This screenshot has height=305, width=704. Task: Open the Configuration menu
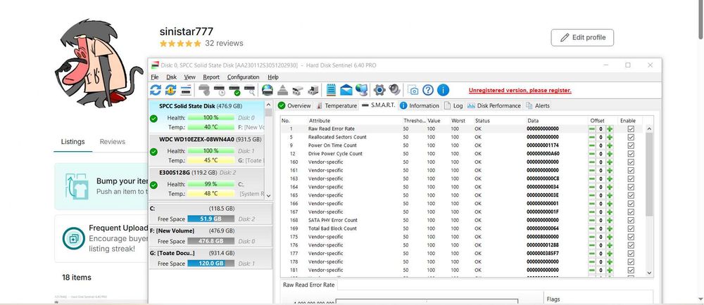coord(243,77)
